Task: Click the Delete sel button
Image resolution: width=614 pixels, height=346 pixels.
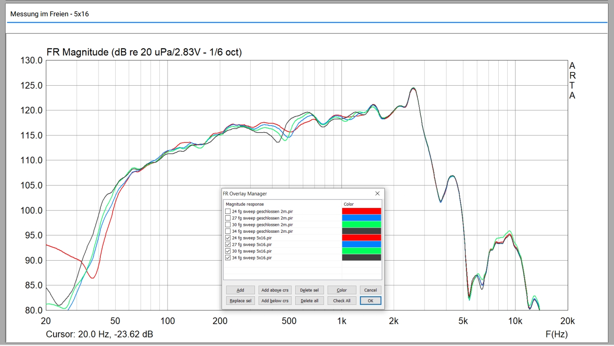Action: click(309, 290)
